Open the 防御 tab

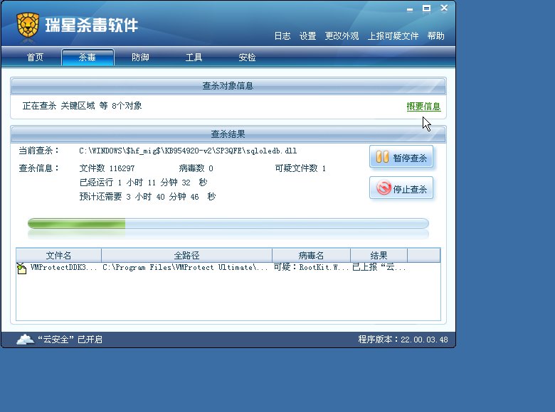point(140,58)
